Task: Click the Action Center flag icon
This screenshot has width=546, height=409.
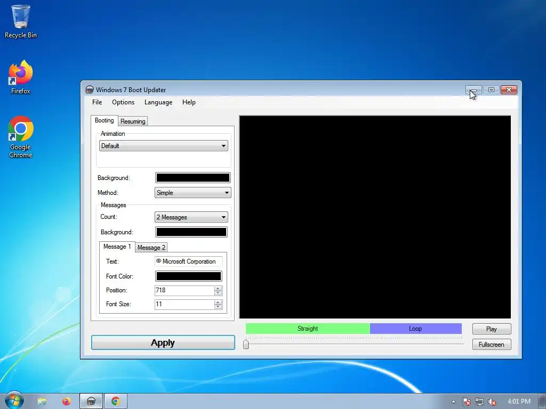Action: tap(466, 402)
